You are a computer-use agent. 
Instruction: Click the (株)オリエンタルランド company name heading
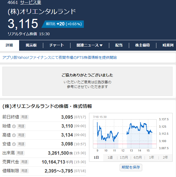coord(42,12)
